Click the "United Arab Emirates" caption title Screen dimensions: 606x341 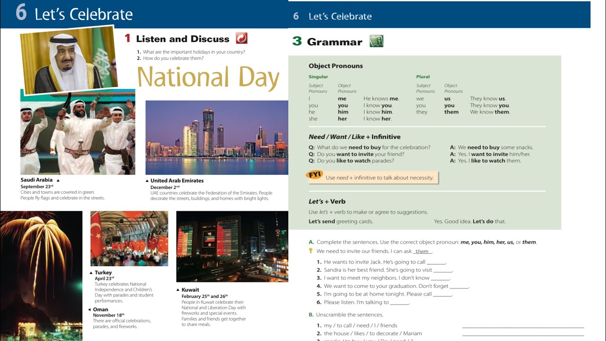coord(177,181)
